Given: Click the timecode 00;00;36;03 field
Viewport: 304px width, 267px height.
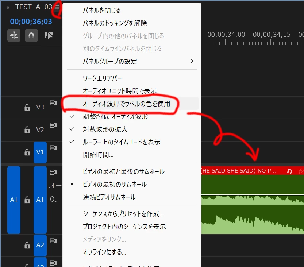Looking at the screenshot, I should pyautogui.click(x=31, y=22).
